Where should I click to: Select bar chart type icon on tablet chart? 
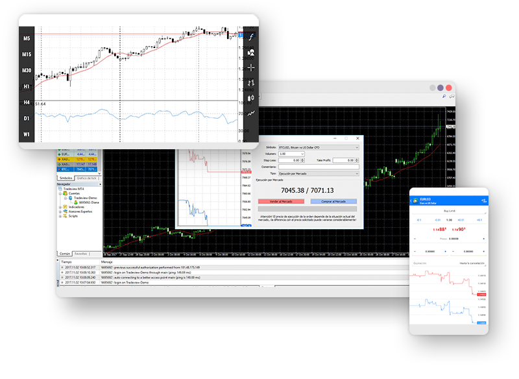coord(251,82)
